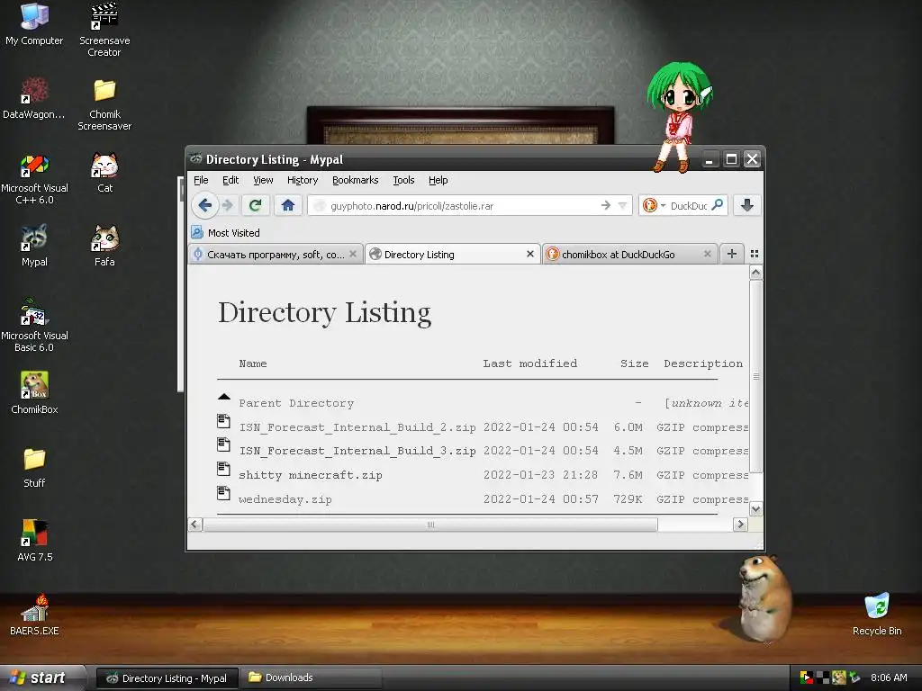The height and width of the screenshot is (691, 922).
Task: Select Chomik Screensaver folder
Action: (104, 104)
